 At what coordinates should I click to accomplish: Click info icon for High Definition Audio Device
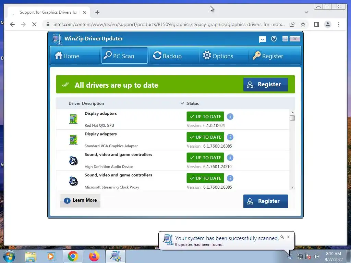[x=230, y=158]
